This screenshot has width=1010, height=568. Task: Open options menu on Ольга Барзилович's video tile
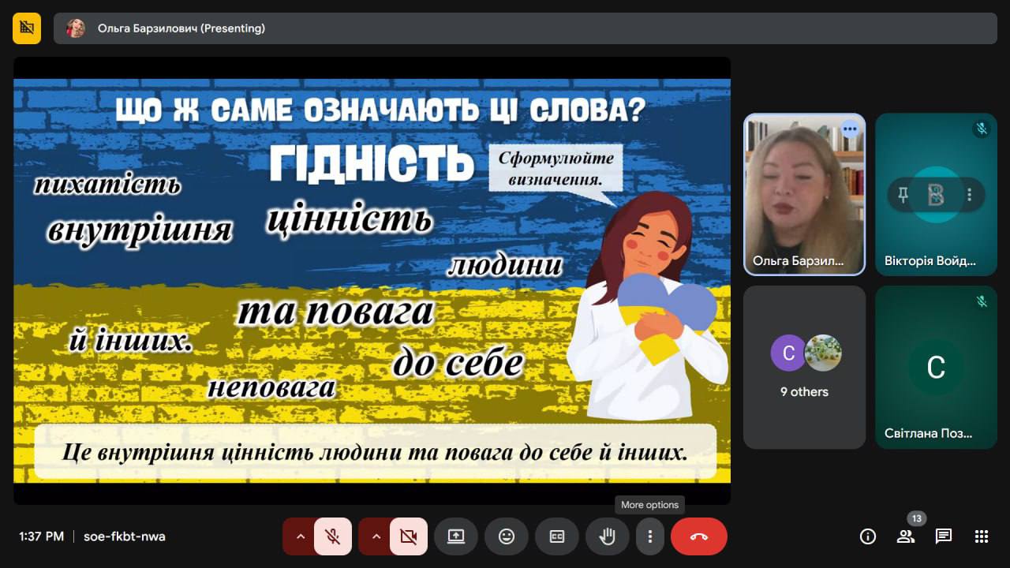tap(849, 129)
